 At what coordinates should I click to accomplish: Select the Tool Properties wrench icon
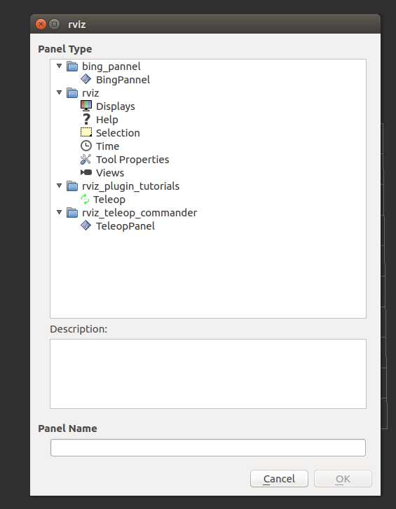pos(86,159)
